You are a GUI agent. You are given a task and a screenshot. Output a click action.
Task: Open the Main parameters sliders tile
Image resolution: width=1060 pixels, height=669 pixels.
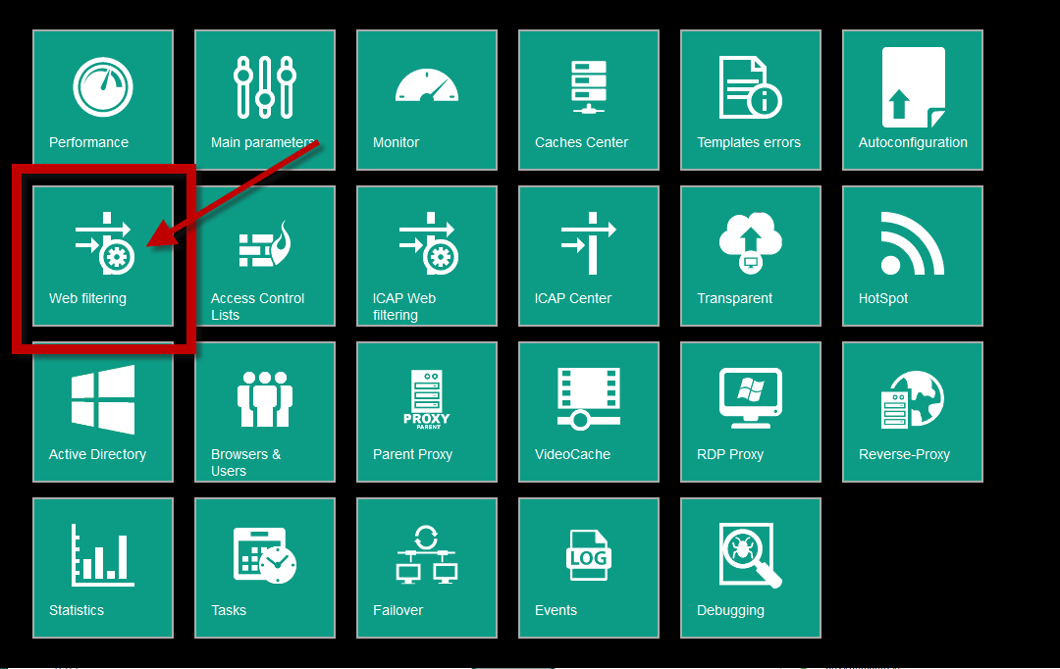tap(265, 100)
